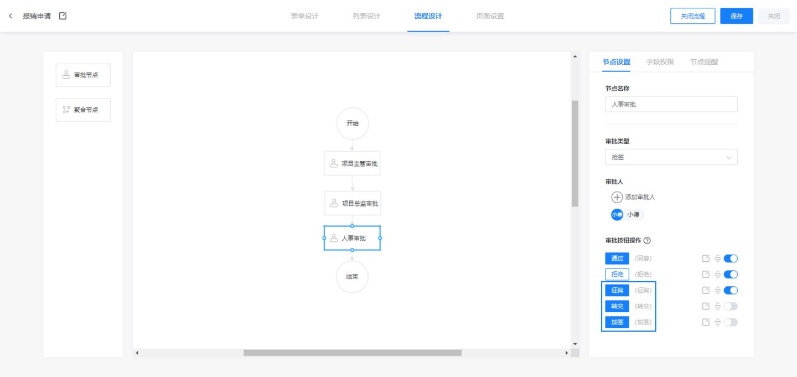
Task: Switch to the 表单设计 tab
Action: (304, 16)
